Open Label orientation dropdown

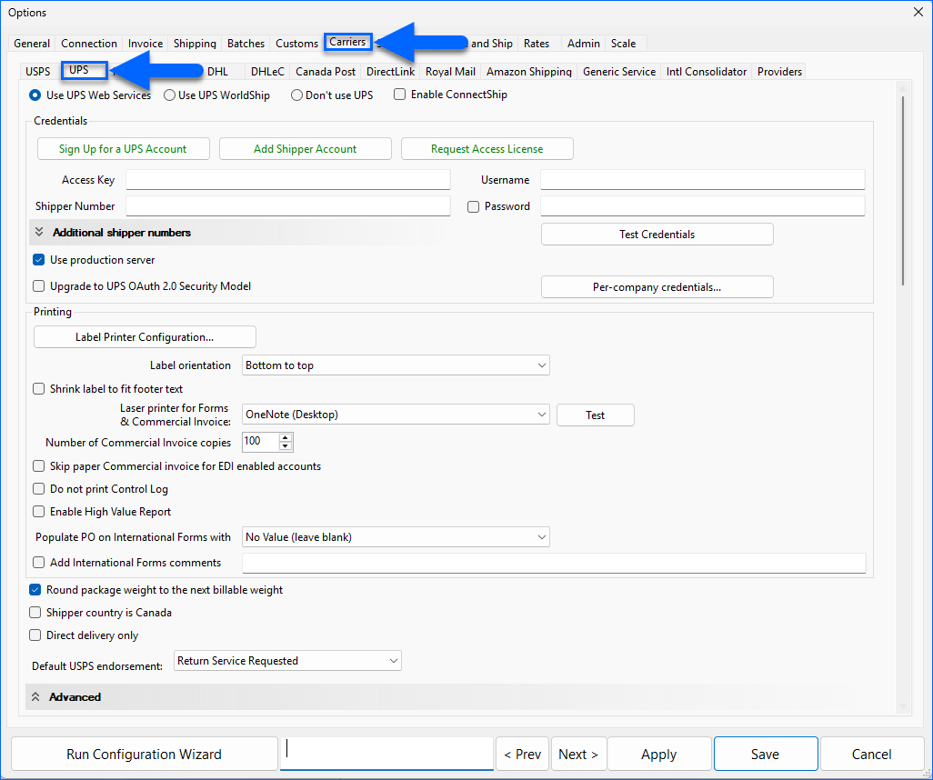pos(396,365)
